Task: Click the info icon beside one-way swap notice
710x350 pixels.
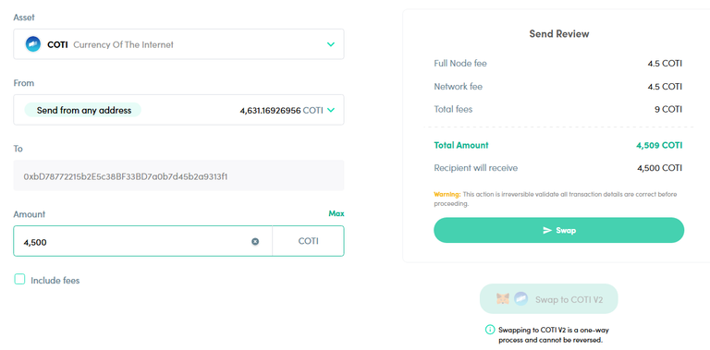Action: (490, 330)
